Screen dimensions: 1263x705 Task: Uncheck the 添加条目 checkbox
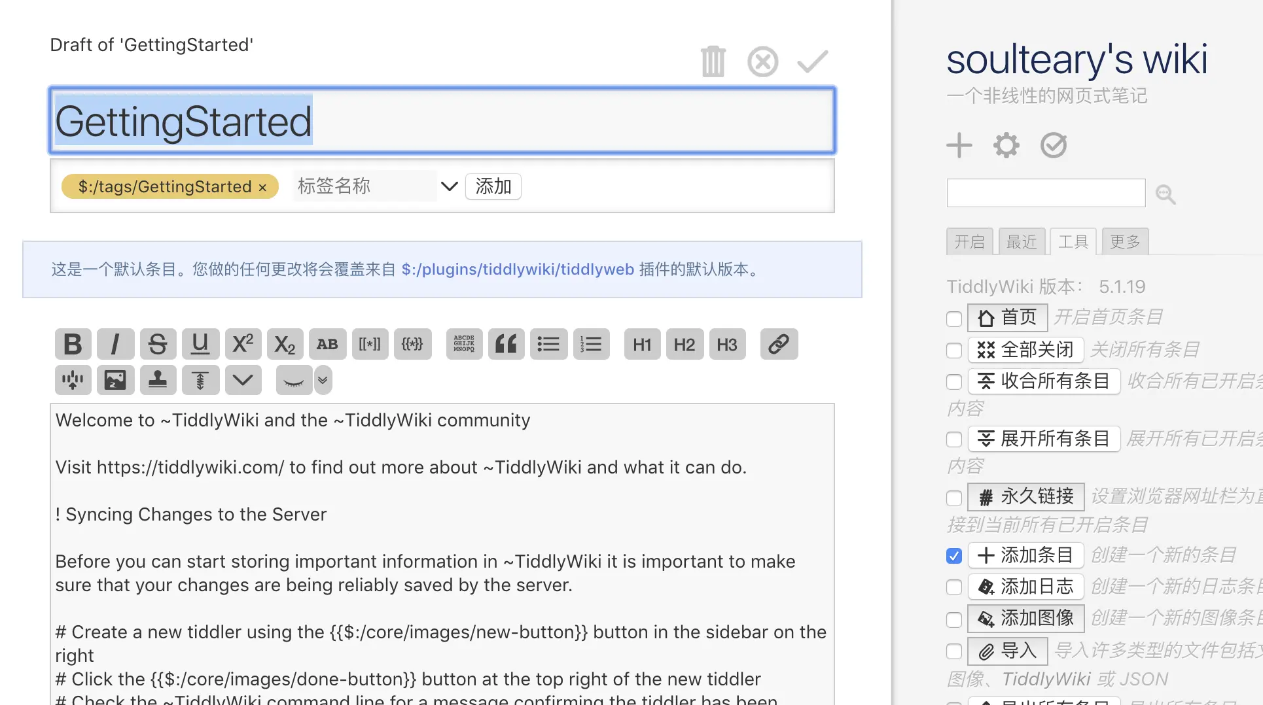pyautogui.click(x=953, y=555)
